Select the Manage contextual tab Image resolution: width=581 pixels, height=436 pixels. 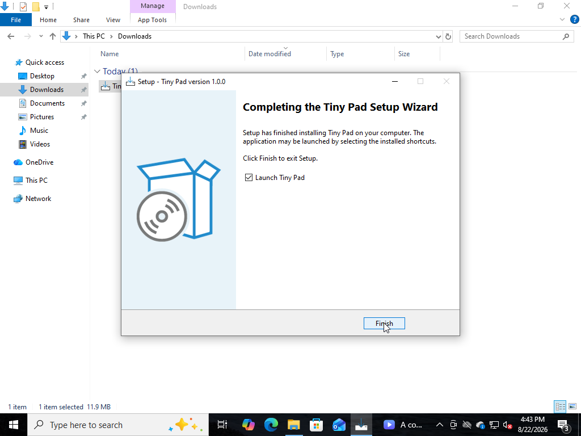click(x=152, y=6)
